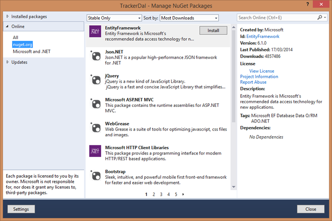Select the All source under Online
This screenshot has width=332, height=221.
15,38
